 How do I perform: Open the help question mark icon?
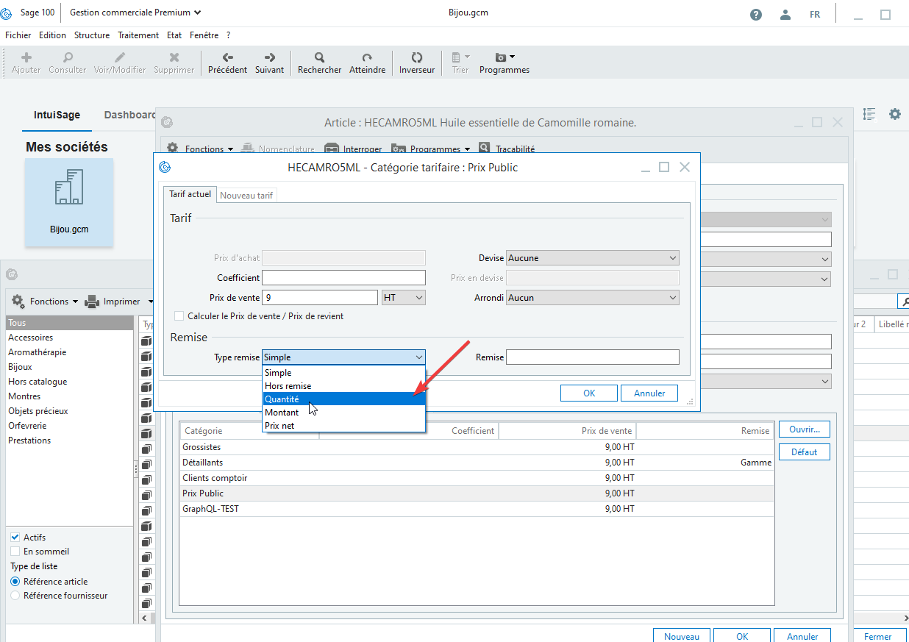756,14
